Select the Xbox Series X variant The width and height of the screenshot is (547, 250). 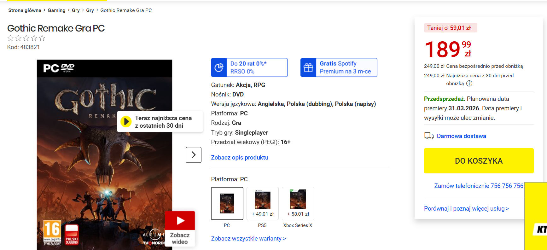[x=298, y=203]
